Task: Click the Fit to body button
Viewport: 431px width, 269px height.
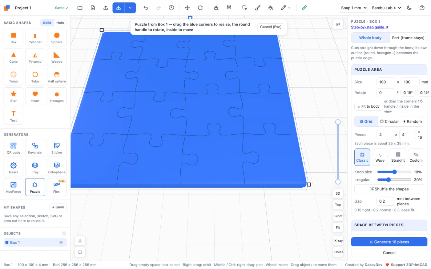Action: (x=368, y=106)
